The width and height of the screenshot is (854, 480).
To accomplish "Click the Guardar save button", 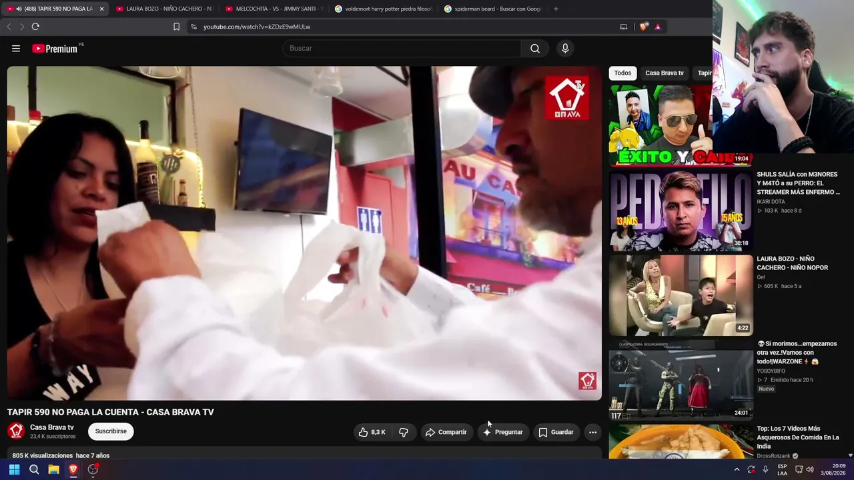I will pos(556,432).
